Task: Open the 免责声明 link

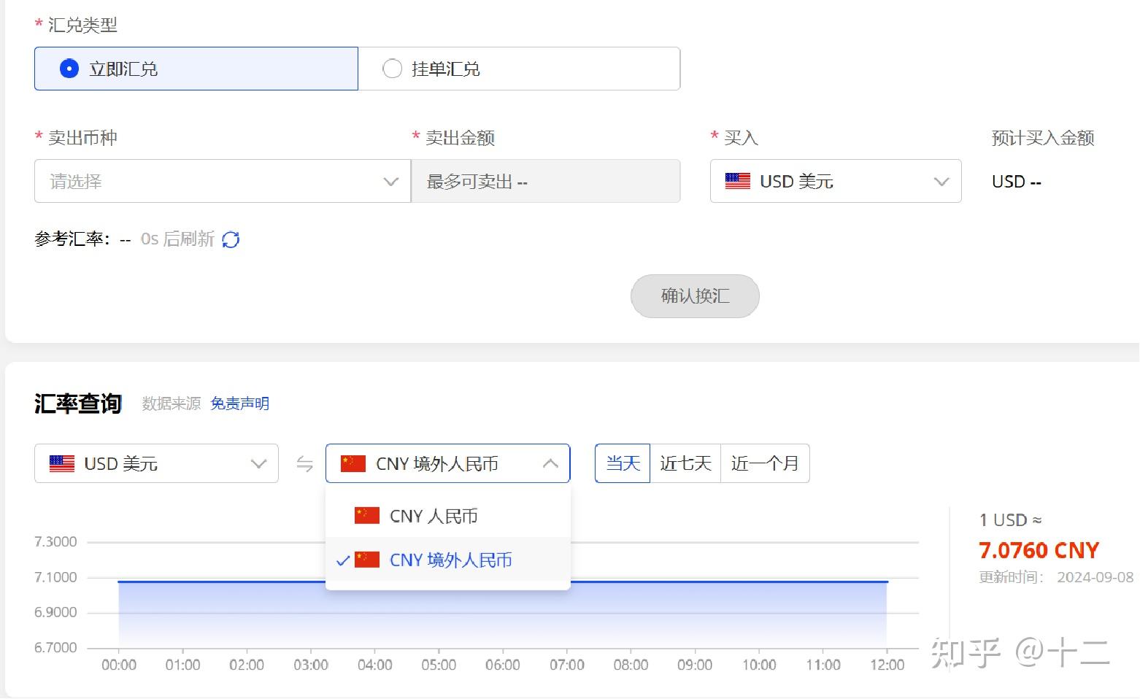Action: 239,403
